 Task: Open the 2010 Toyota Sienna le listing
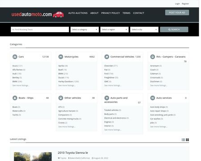[73, 153]
